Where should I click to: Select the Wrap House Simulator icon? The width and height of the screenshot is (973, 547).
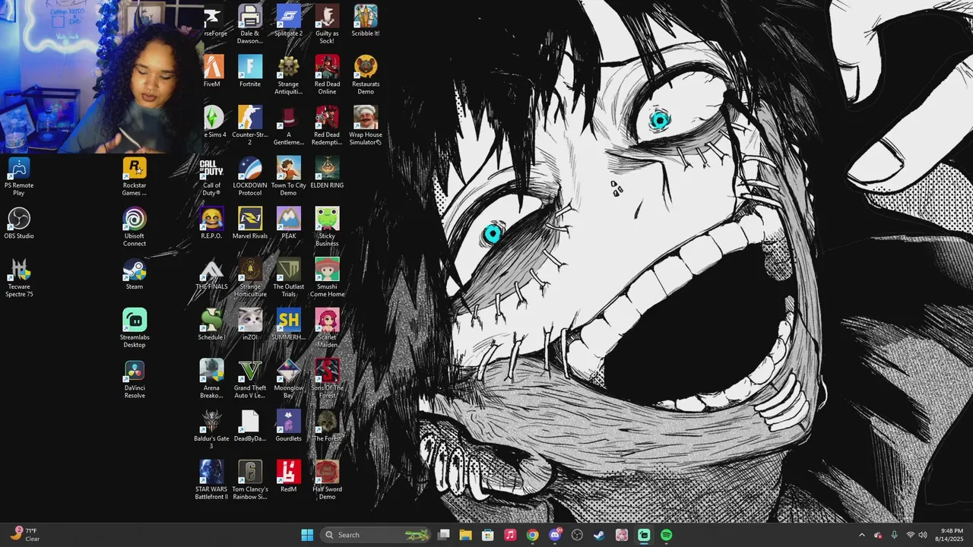pyautogui.click(x=366, y=125)
